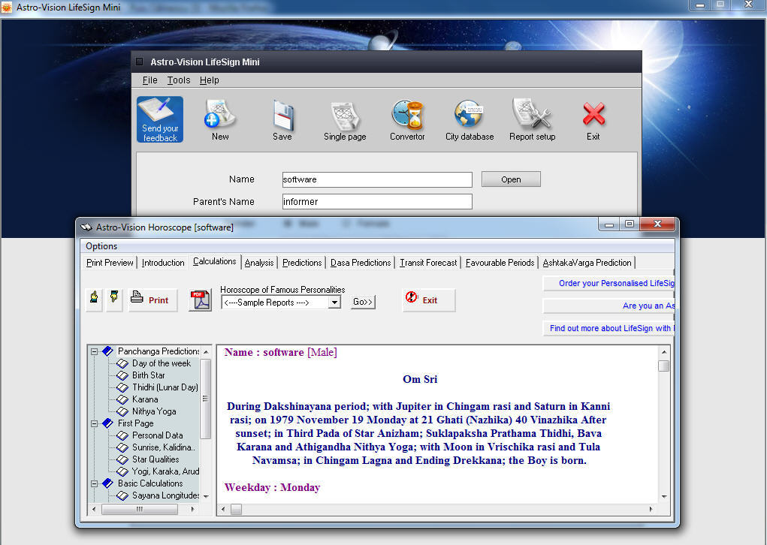Open the Sample Reports dropdown list

click(x=335, y=303)
